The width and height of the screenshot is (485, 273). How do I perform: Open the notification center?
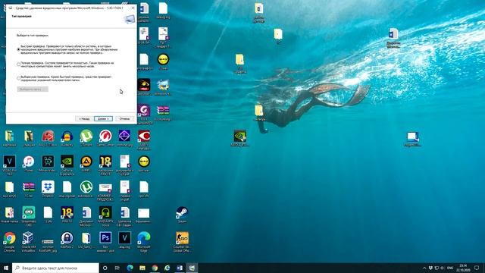[x=477, y=268]
